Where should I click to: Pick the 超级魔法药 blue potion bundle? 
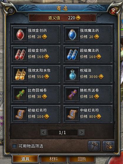(72, 54)
